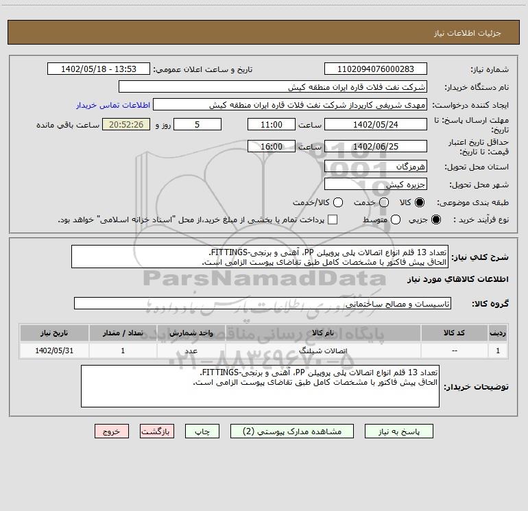
Task: Click the تعداد / مقدار column header
Action: coord(123,333)
